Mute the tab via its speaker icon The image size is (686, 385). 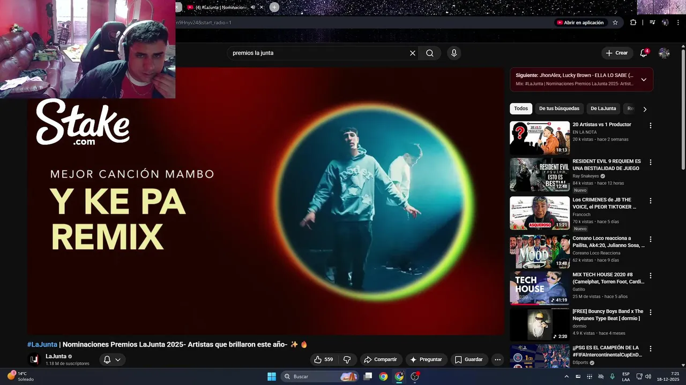click(253, 7)
